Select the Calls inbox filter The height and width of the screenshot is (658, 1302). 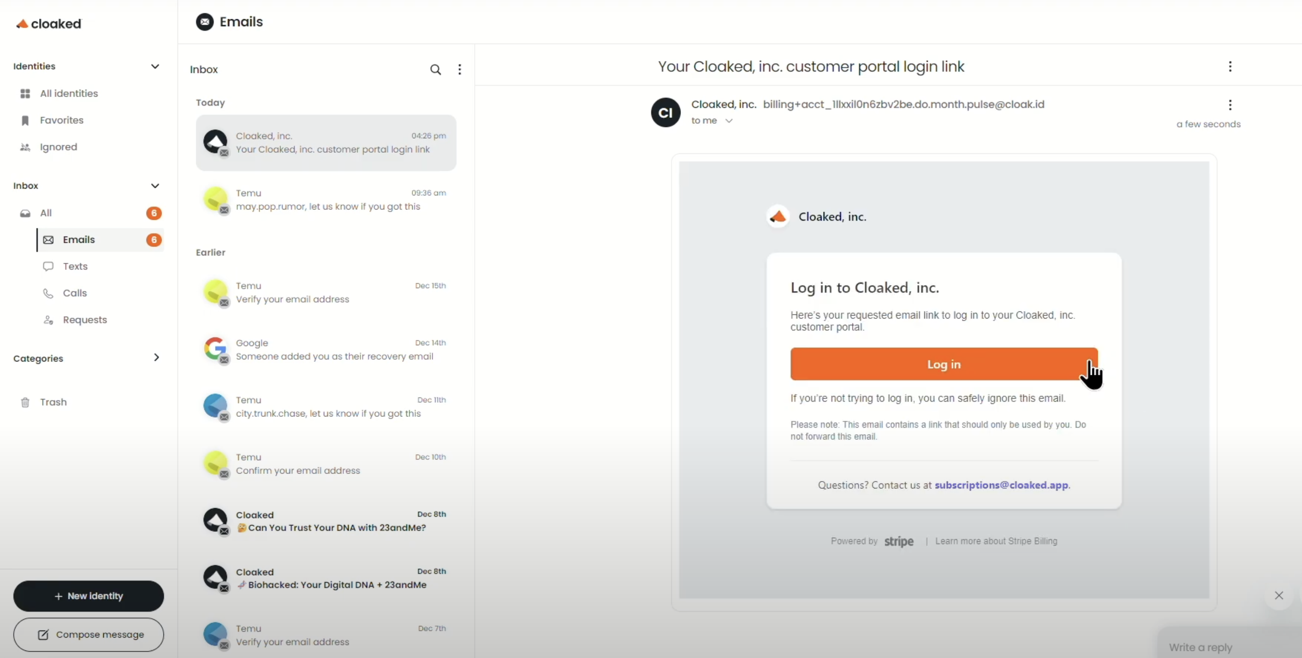point(100,293)
